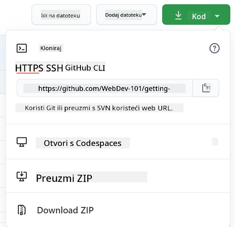Click the Kloniraj heading label

click(51, 48)
